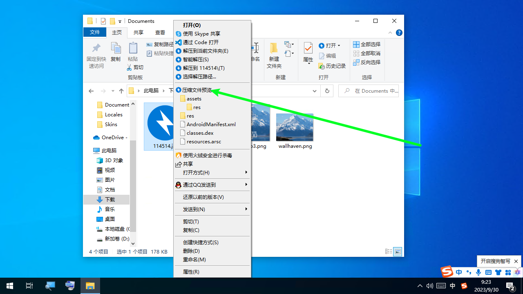The height and width of the screenshot is (294, 523).
Task: Switch to the 查看 ribbon tab
Action: click(x=160, y=33)
